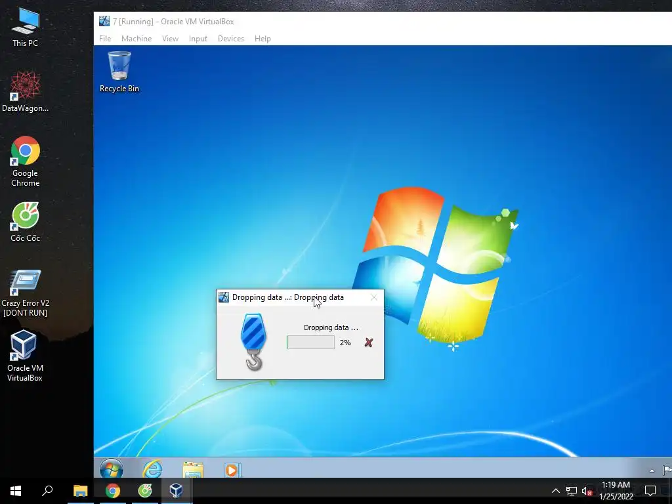Cancel the Dropping data operation
The height and width of the screenshot is (504, 672).
[x=369, y=343]
